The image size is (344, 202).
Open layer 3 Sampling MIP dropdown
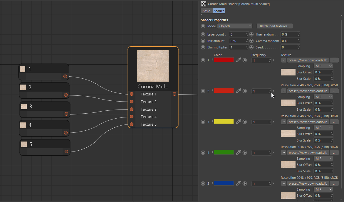coord(323,128)
